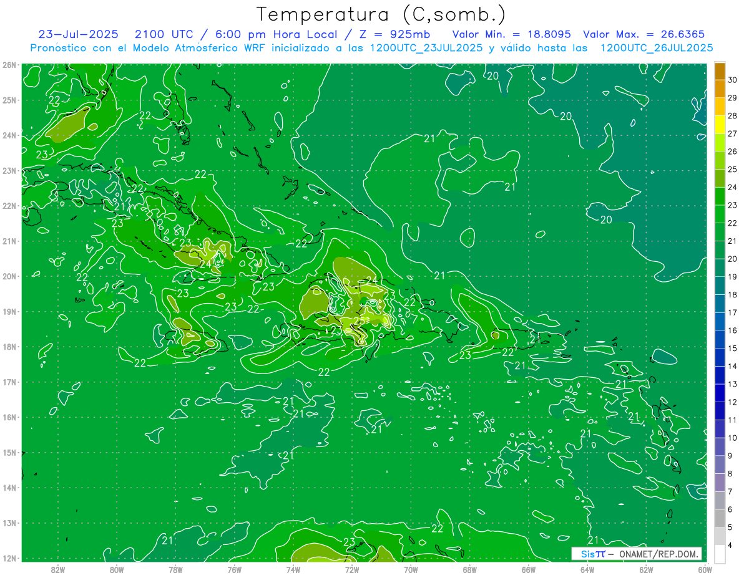Click the '14N' latitude axis label

[x=9, y=488]
